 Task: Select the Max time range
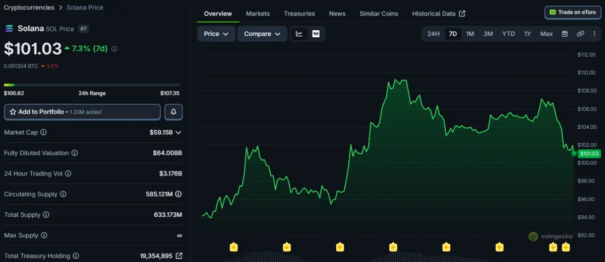547,34
